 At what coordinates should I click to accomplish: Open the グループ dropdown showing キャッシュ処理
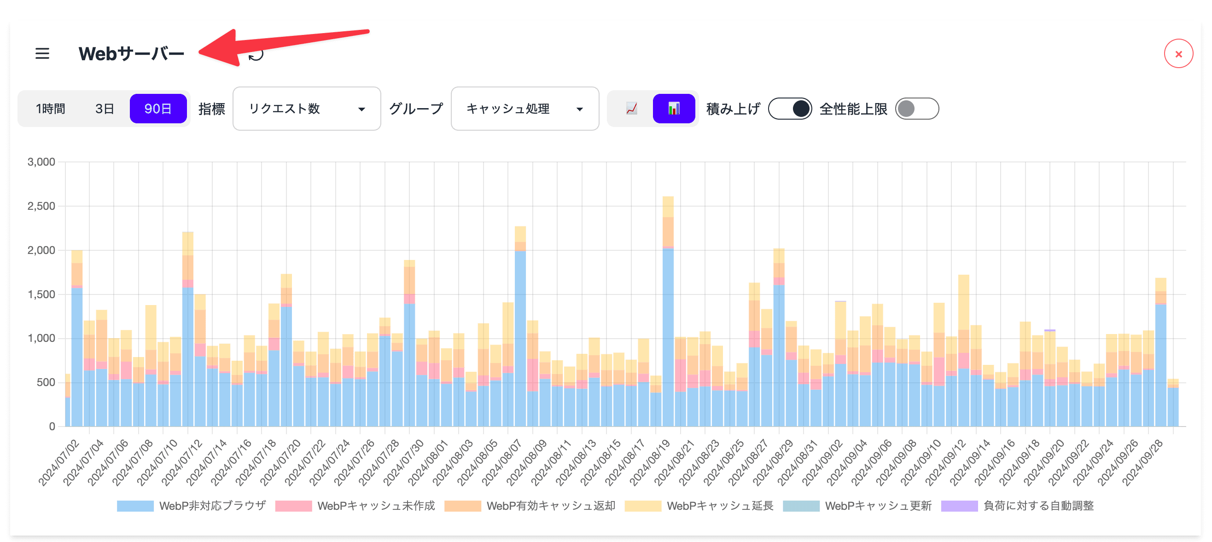(x=524, y=109)
